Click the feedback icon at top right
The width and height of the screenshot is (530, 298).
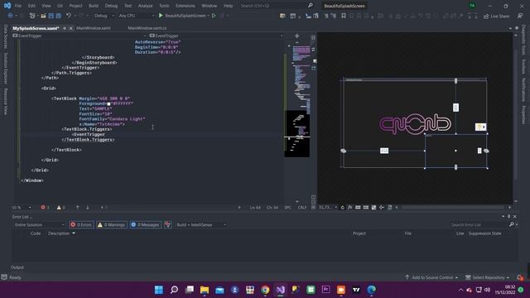coord(520,17)
